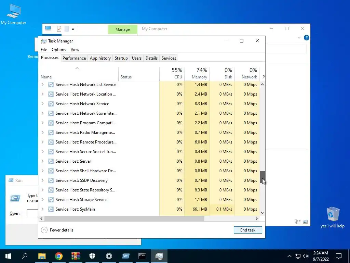The width and height of the screenshot is (350, 263).
Task: Click the Service Host: Network List Service gear icon
Action: coord(51,85)
